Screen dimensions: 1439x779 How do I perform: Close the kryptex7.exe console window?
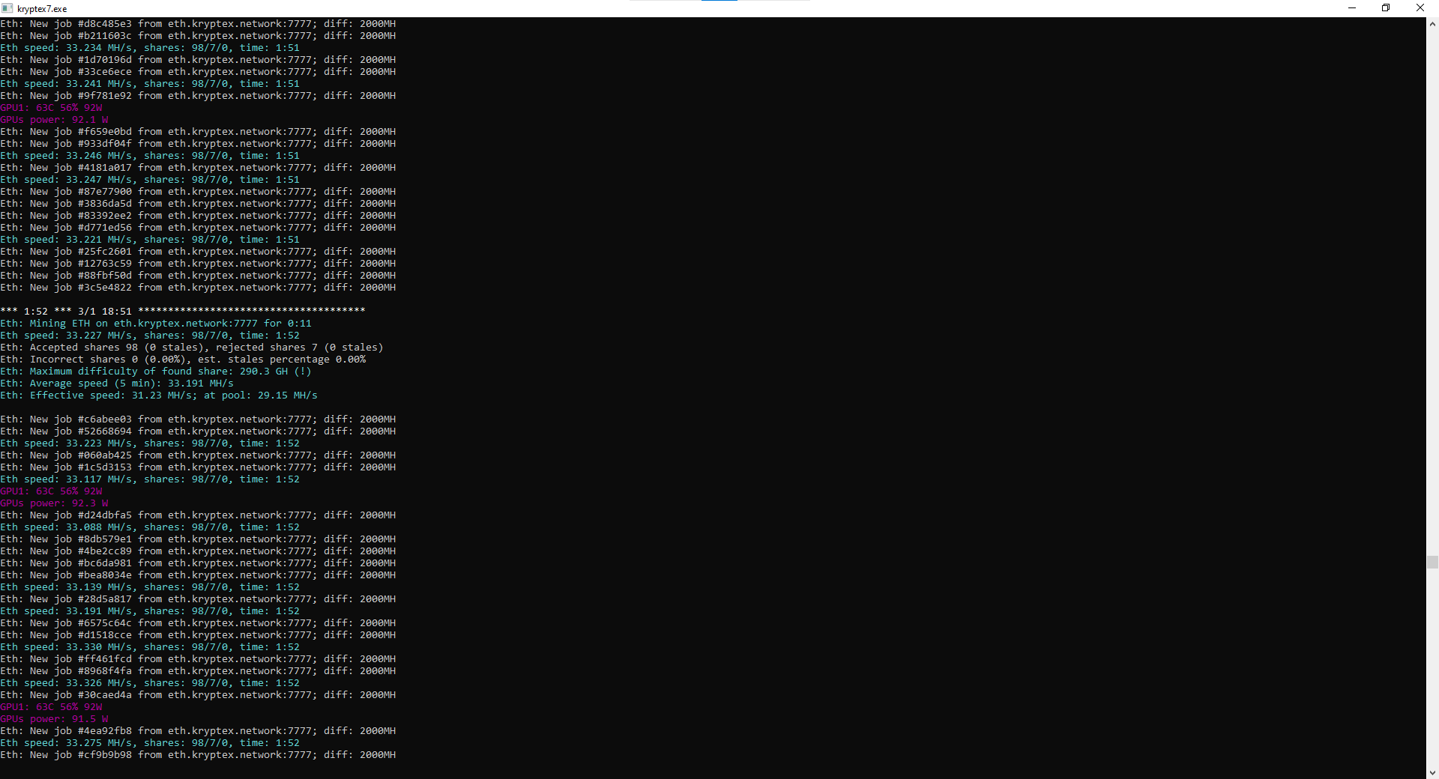coord(1420,8)
